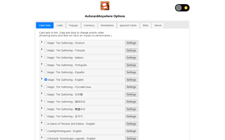The width and height of the screenshot is (225, 140).
Task: Click the drag handle for Magic Français row
Action: (42, 49)
